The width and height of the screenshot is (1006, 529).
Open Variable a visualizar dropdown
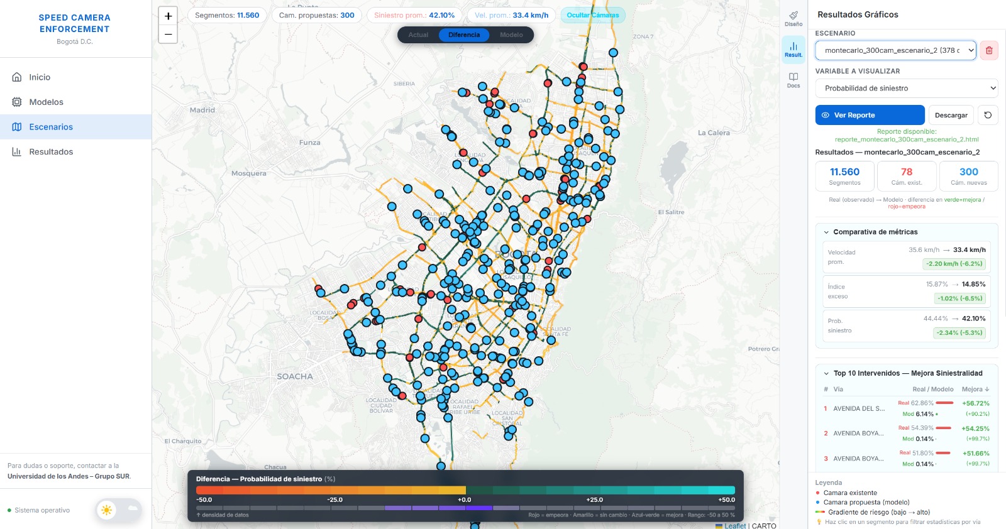(906, 89)
